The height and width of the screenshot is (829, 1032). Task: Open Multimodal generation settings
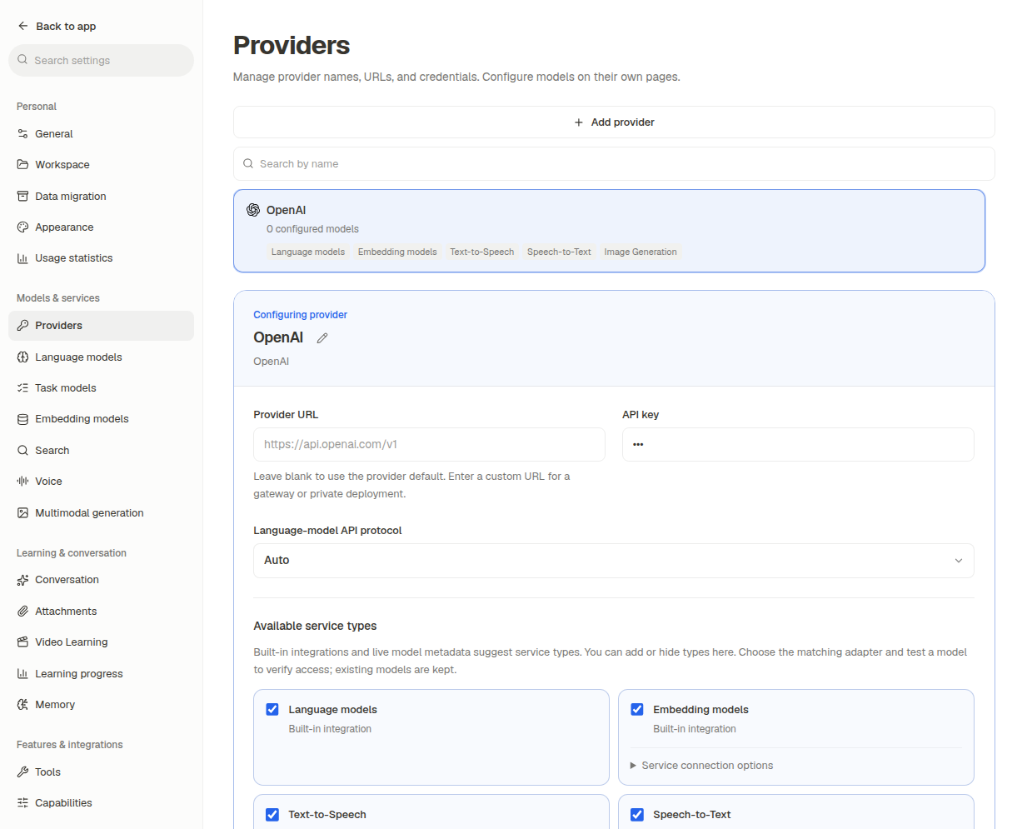[101, 512]
